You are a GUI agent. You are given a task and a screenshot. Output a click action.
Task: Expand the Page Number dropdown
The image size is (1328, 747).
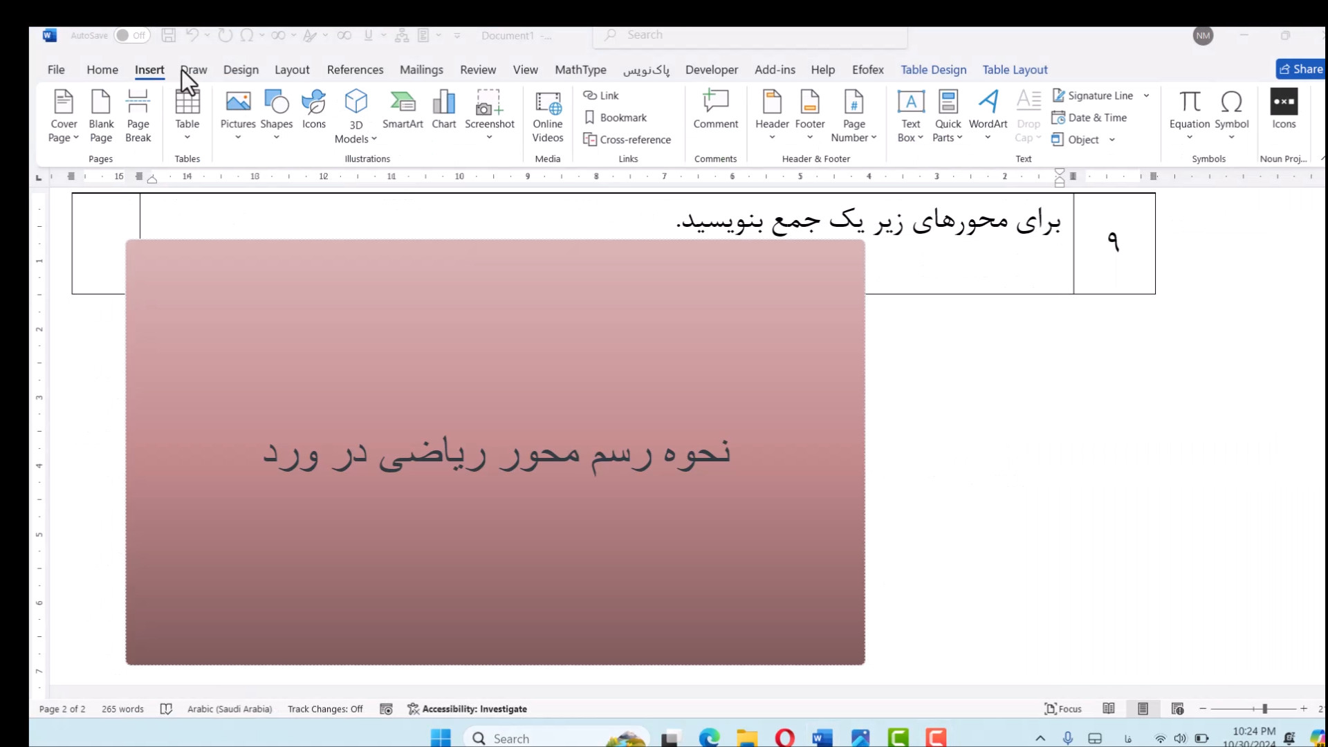(874, 138)
